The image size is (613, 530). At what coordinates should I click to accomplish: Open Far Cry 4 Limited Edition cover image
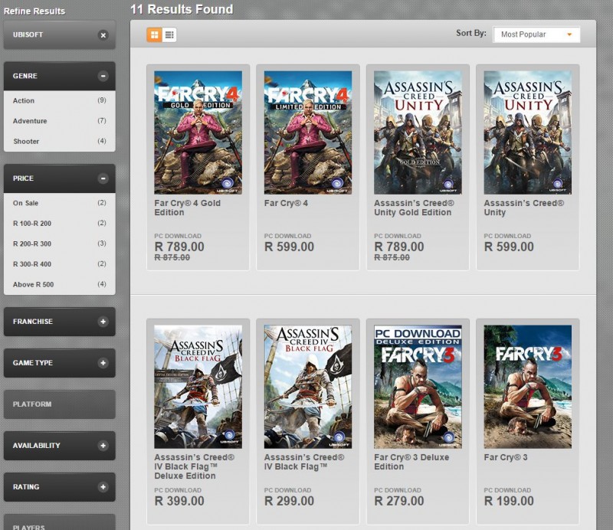308,132
